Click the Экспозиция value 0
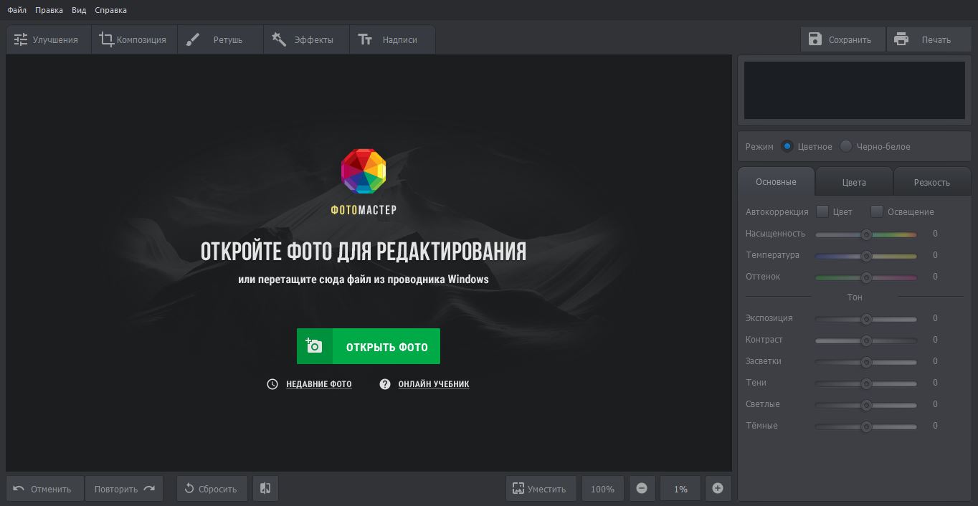 [935, 318]
